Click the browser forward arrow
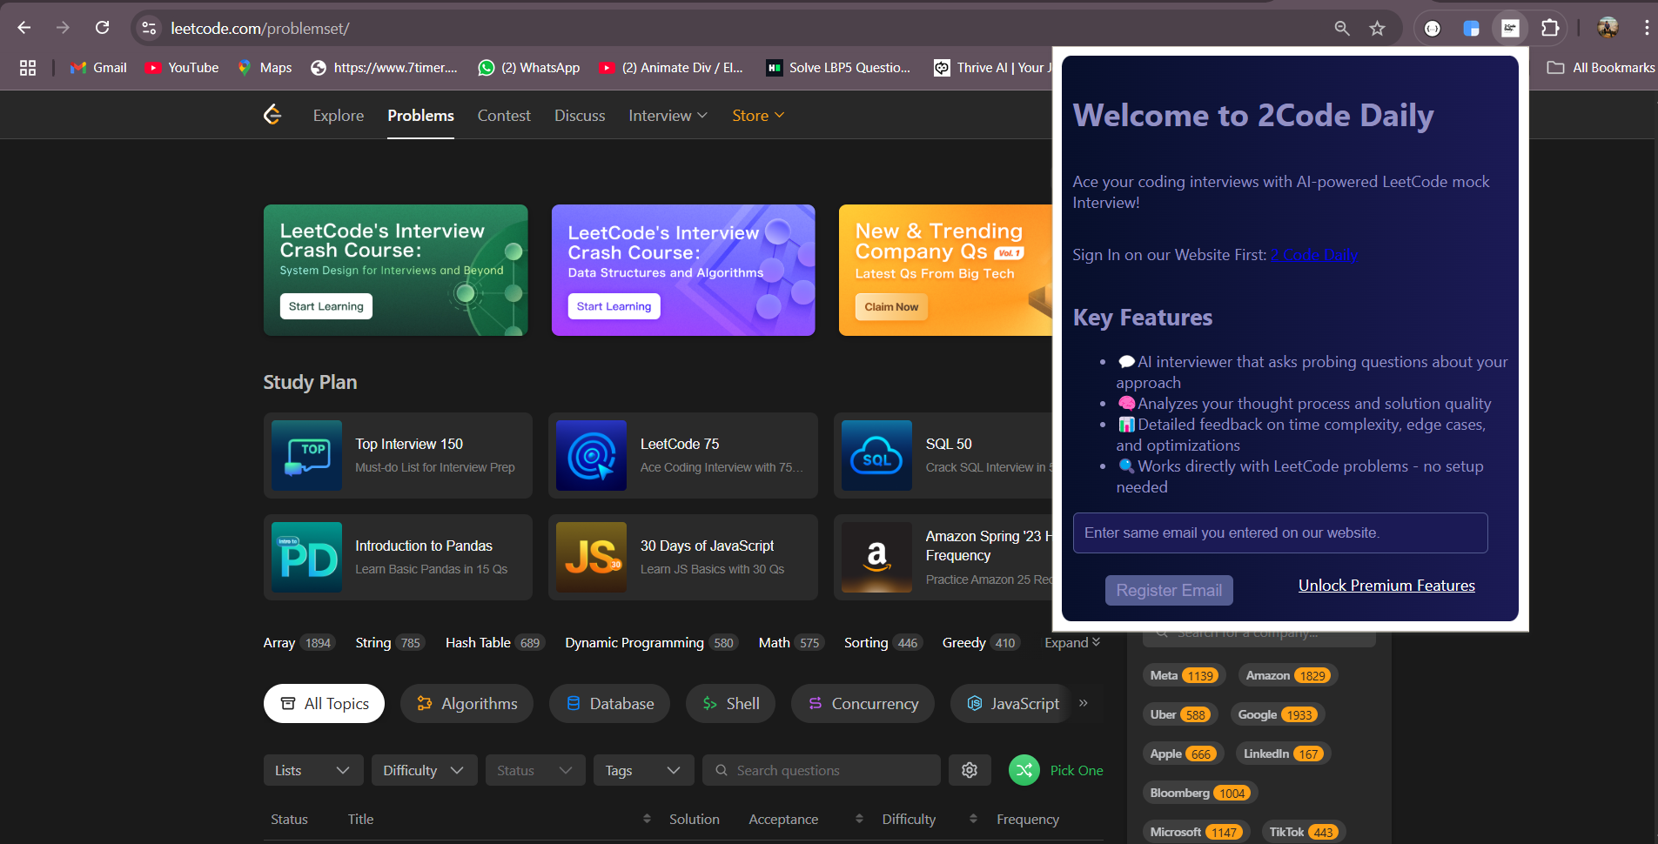 pyautogui.click(x=63, y=28)
